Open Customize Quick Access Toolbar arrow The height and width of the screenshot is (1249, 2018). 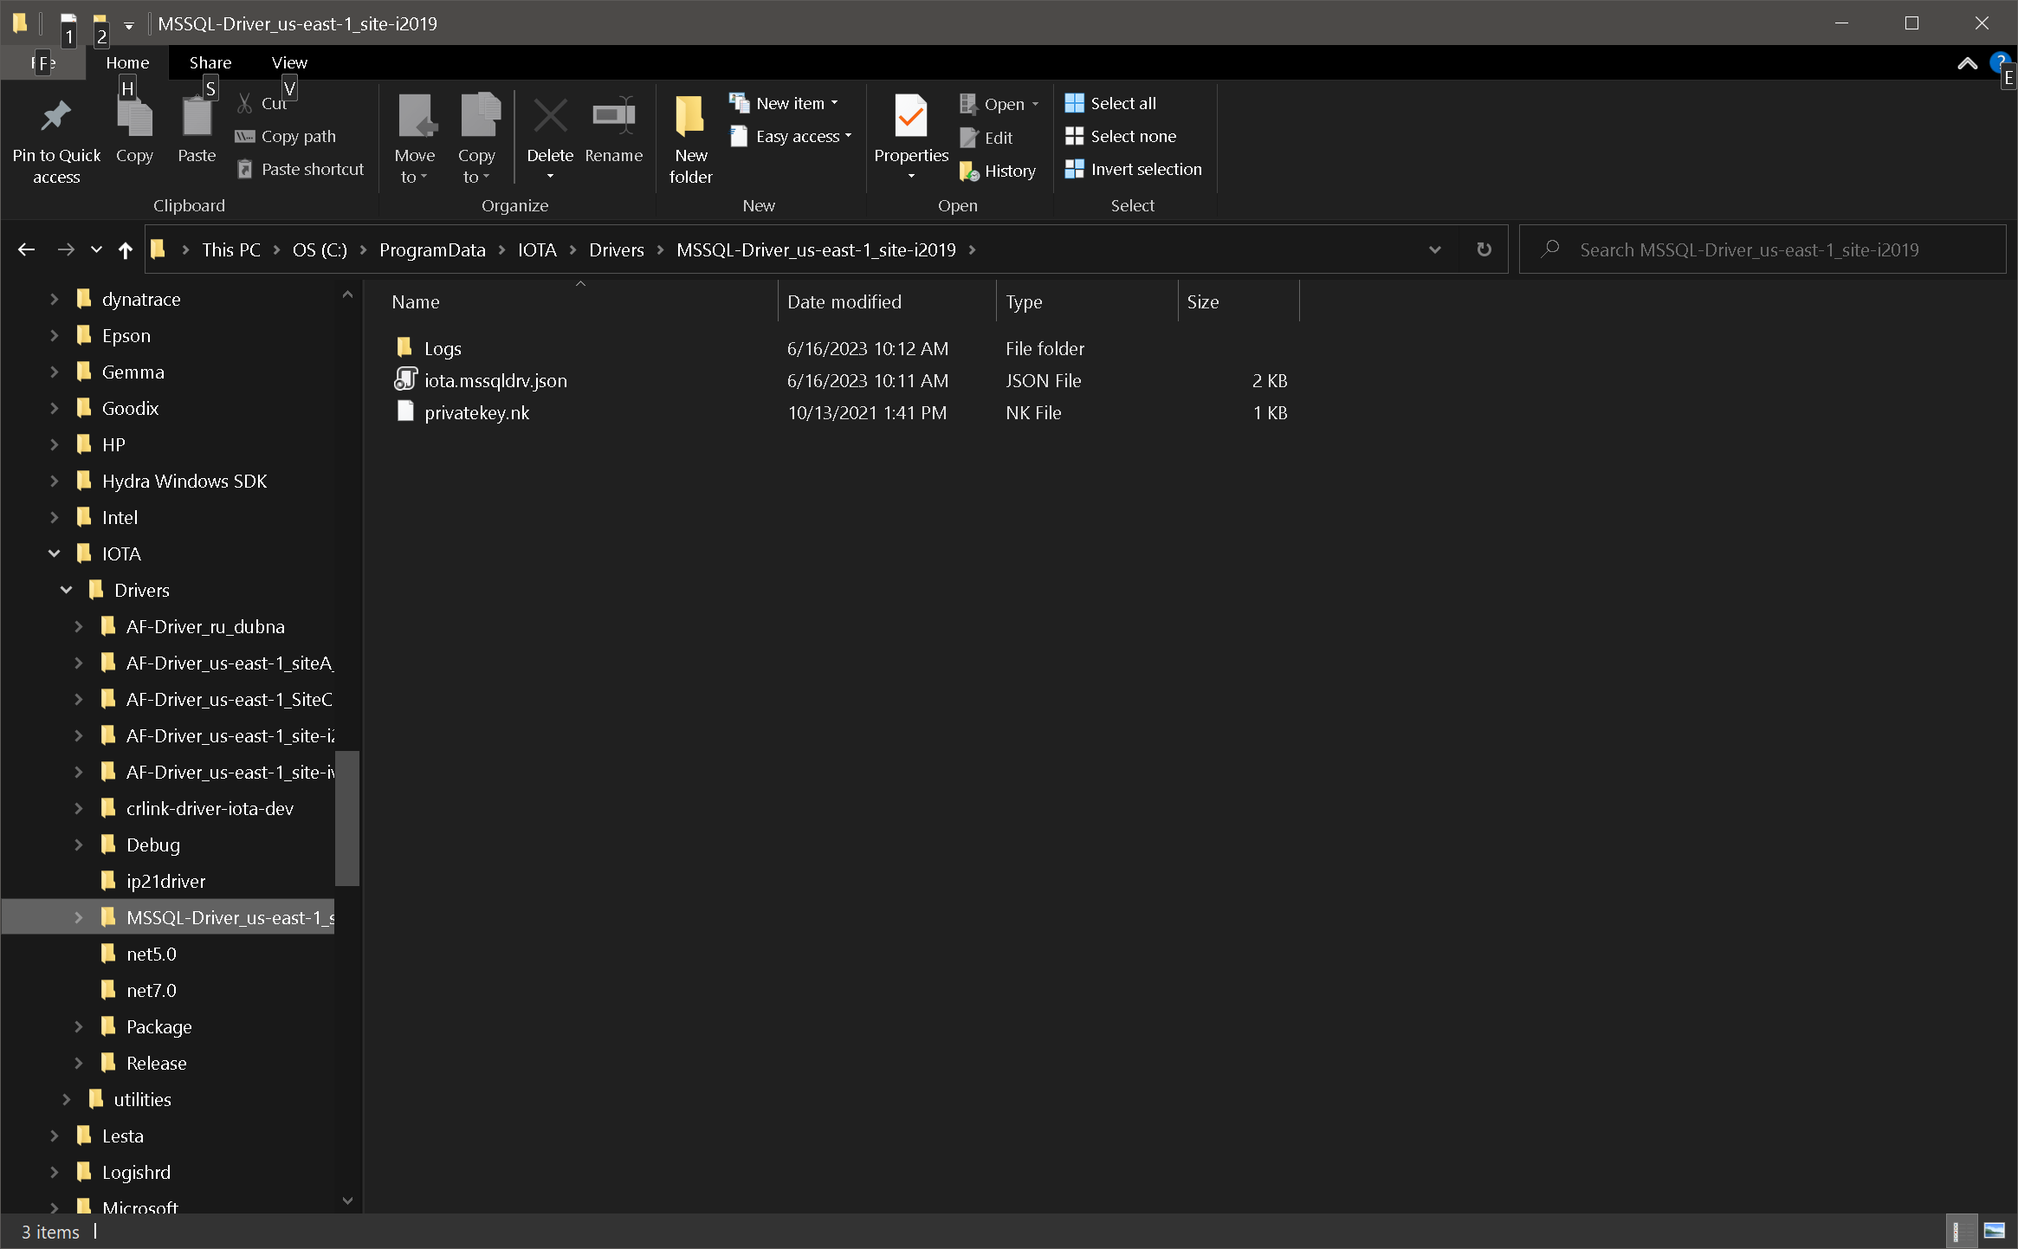coord(129,25)
